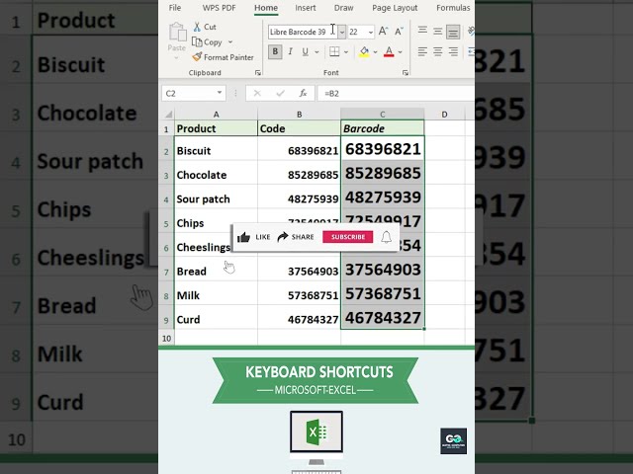
Task: Apply the red font color A icon
Action: click(x=389, y=51)
